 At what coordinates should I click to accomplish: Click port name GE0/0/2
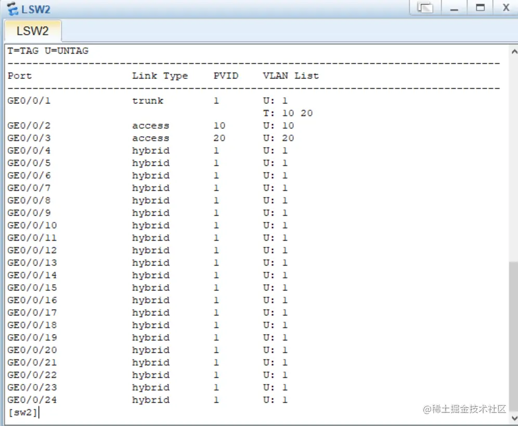(x=29, y=126)
